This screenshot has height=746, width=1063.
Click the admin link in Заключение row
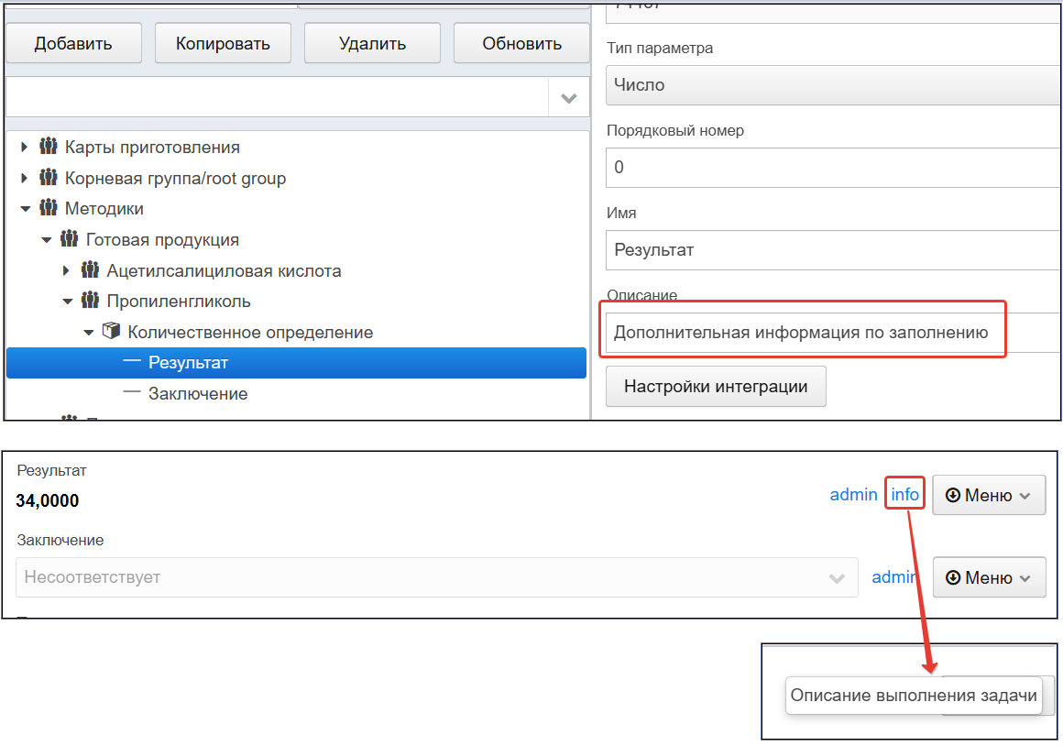pyautogui.click(x=894, y=577)
